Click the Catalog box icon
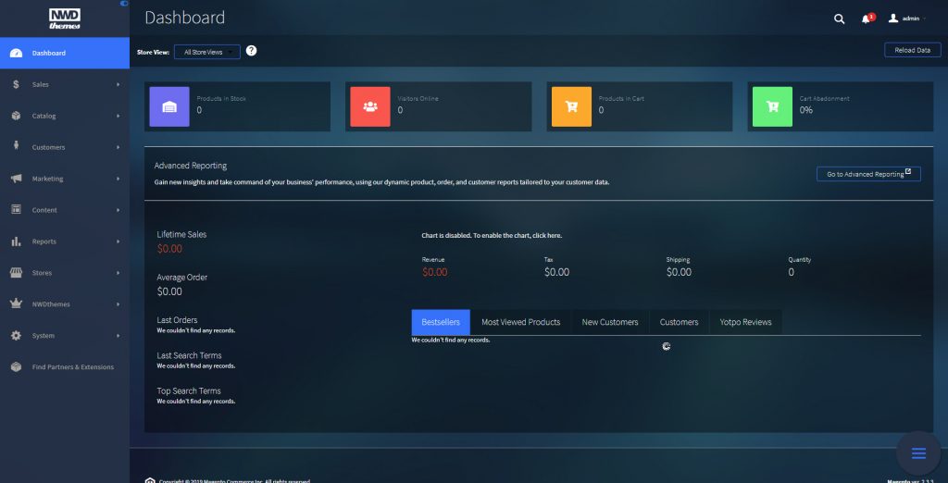The width and height of the screenshot is (948, 483). tap(17, 116)
